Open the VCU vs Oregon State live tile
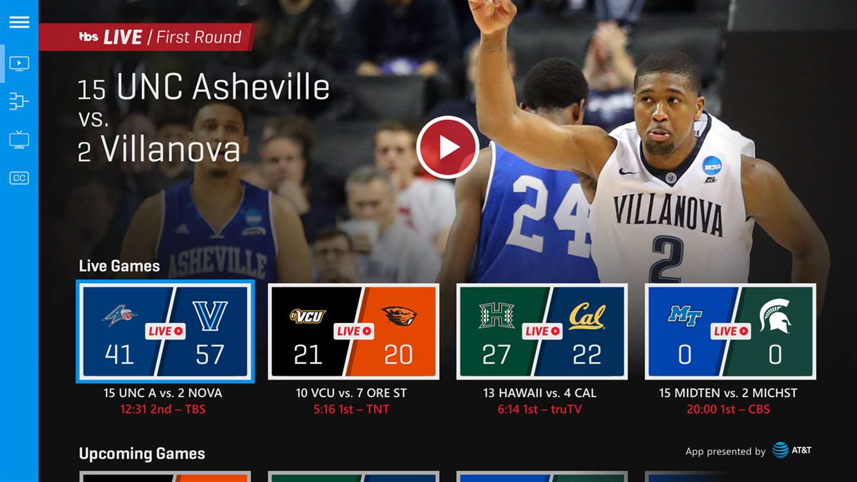 (x=354, y=331)
